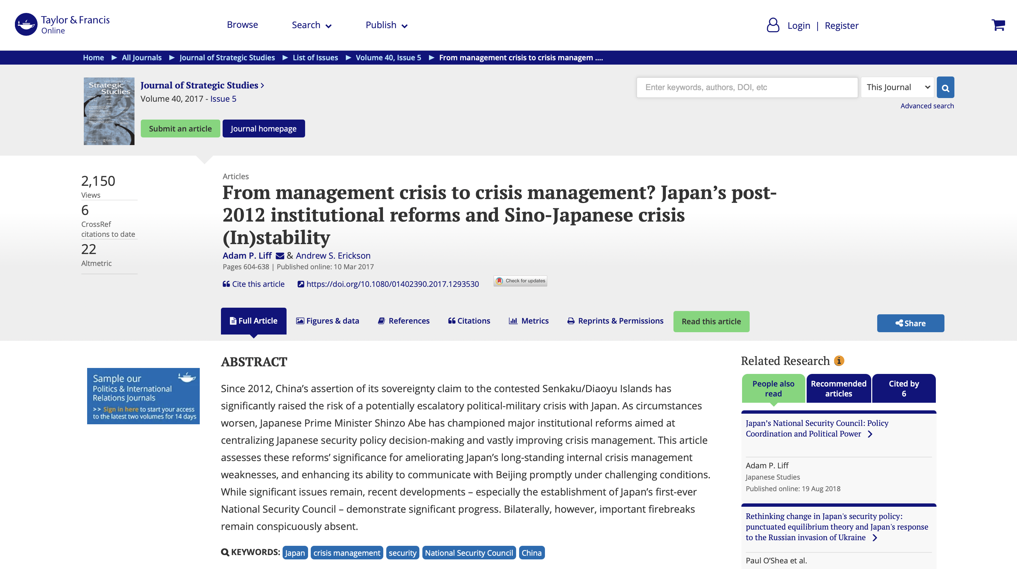The image size is (1017, 569).
Task: Click Cite this article link
Action: 253,284
